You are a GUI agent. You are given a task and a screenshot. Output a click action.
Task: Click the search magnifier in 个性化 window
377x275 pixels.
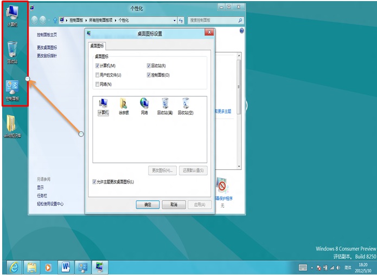[240, 21]
